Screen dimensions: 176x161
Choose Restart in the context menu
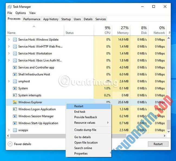[89, 106]
